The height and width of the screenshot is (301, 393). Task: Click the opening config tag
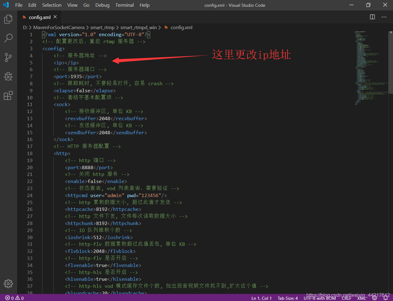coord(53,49)
